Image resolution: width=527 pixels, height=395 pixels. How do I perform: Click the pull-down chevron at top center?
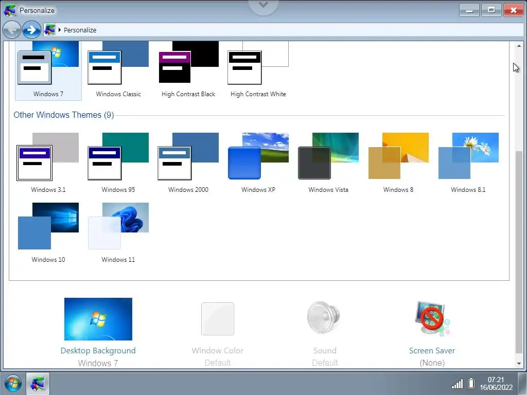pos(263,5)
